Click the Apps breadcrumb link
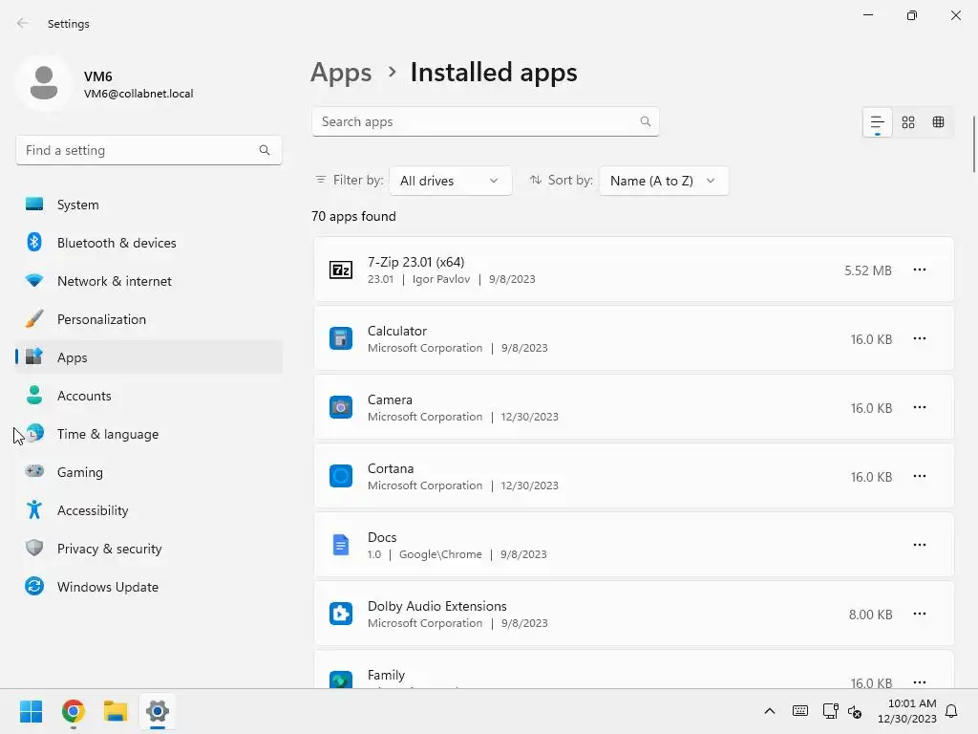Viewport: 978px width, 734px height. coord(341,73)
